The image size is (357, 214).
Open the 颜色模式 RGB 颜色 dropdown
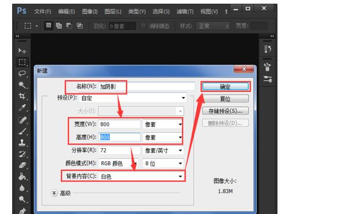pyautogui.click(x=119, y=164)
